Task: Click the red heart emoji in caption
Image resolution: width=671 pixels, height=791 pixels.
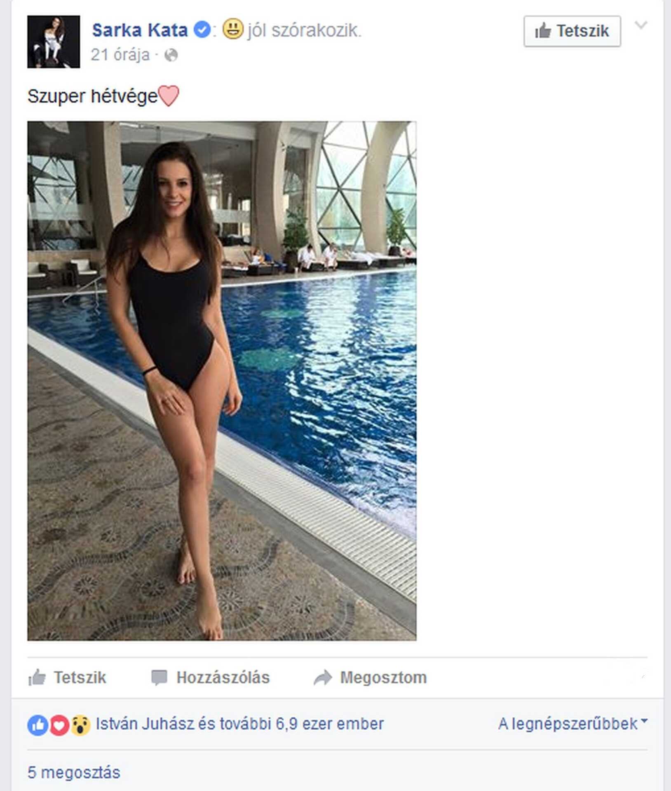Action: (x=169, y=96)
